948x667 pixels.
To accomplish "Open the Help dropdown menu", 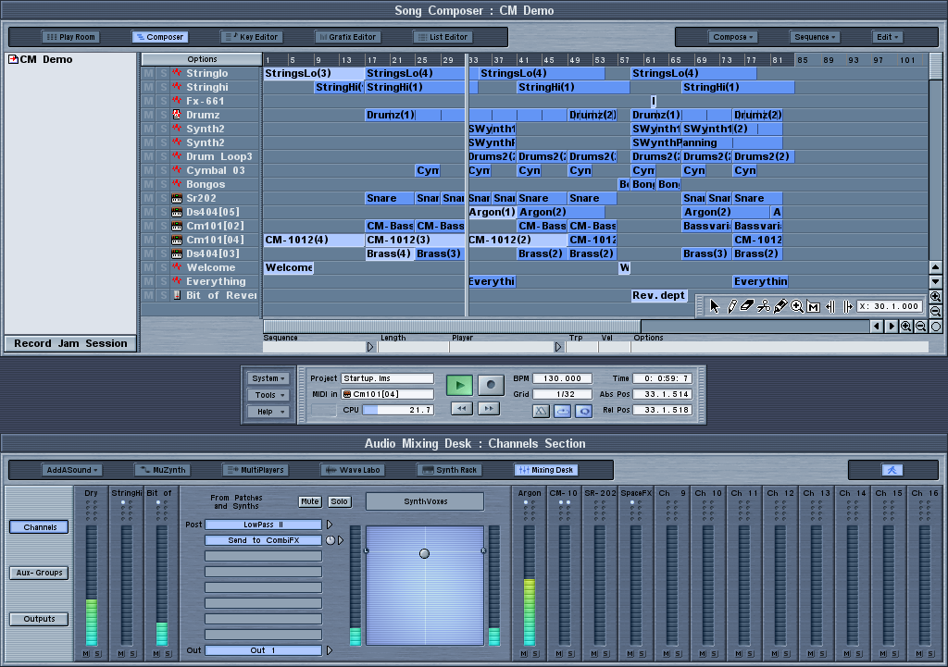I will (268, 412).
